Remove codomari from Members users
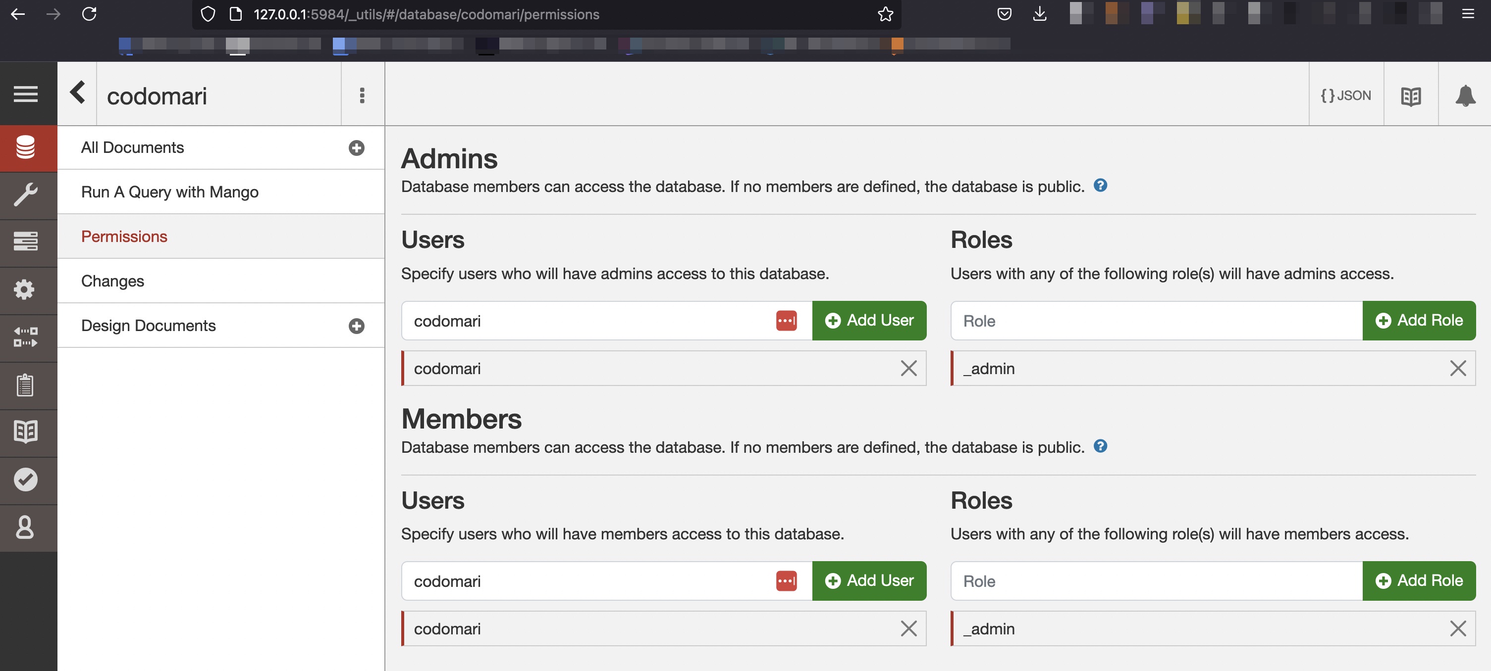The image size is (1491, 671). (909, 628)
